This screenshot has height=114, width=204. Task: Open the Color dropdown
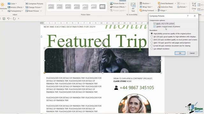pyautogui.click(x=12, y=3)
